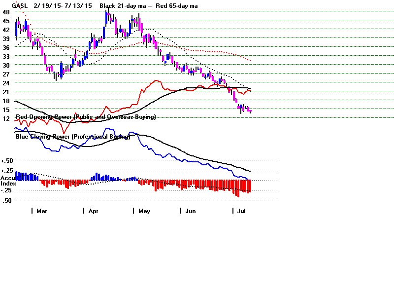The width and height of the screenshot is (394, 296).
Task: Select the Accum Index label
Action: tap(8, 181)
